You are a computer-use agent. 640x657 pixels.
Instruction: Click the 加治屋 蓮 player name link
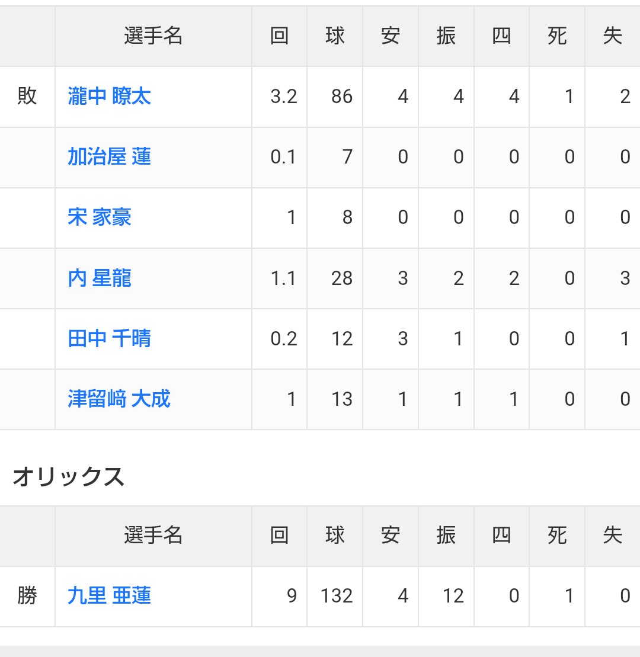click(109, 157)
